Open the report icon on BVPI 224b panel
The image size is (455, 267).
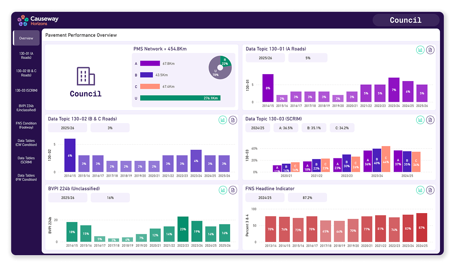[x=233, y=190]
